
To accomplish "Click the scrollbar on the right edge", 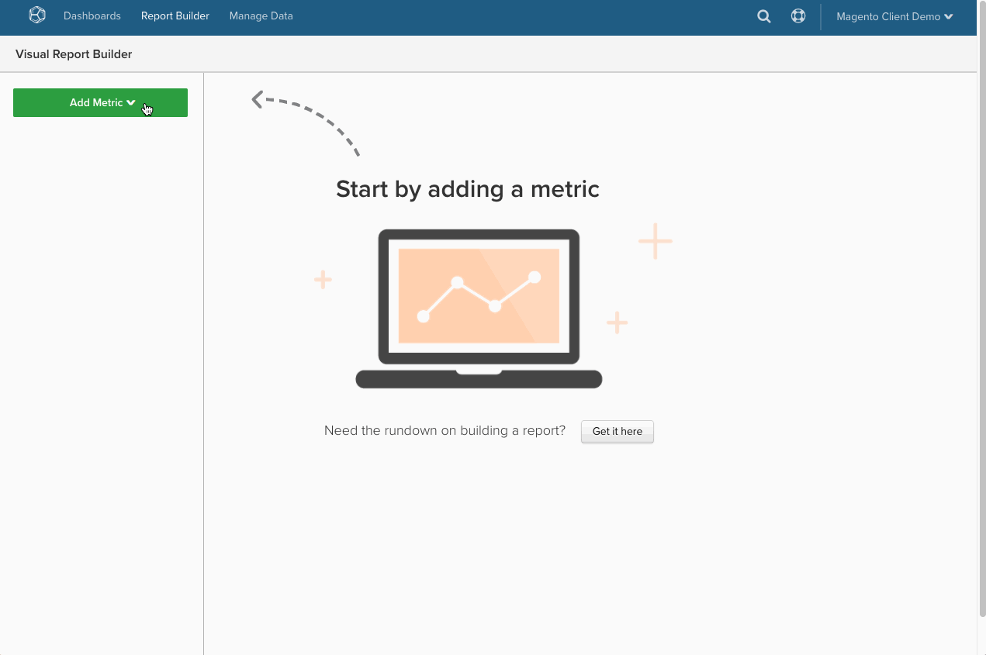I will 981,310.
